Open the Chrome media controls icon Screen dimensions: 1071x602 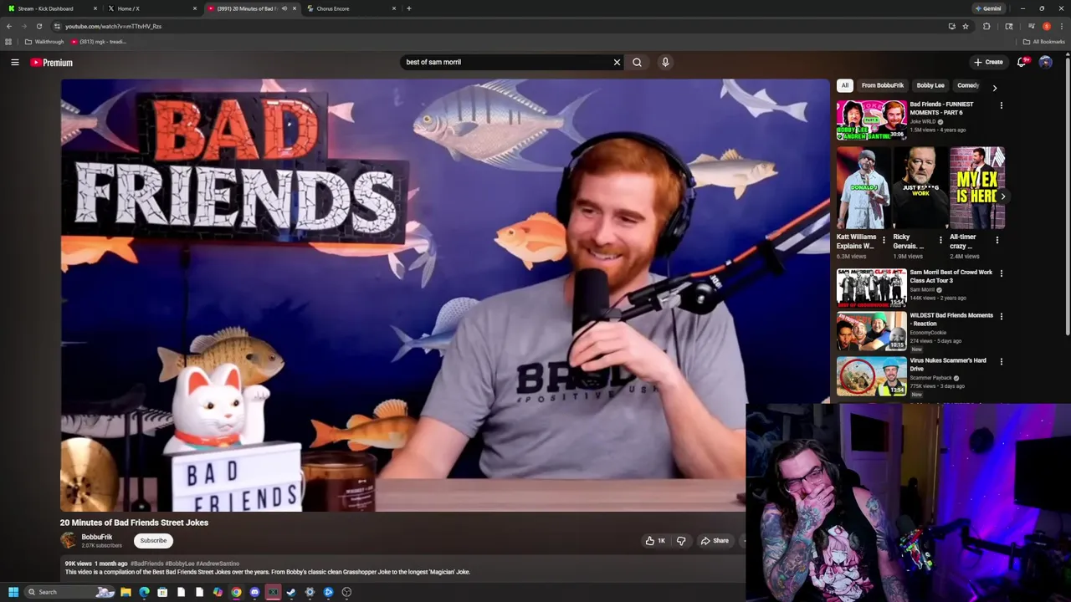click(x=1032, y=26)
